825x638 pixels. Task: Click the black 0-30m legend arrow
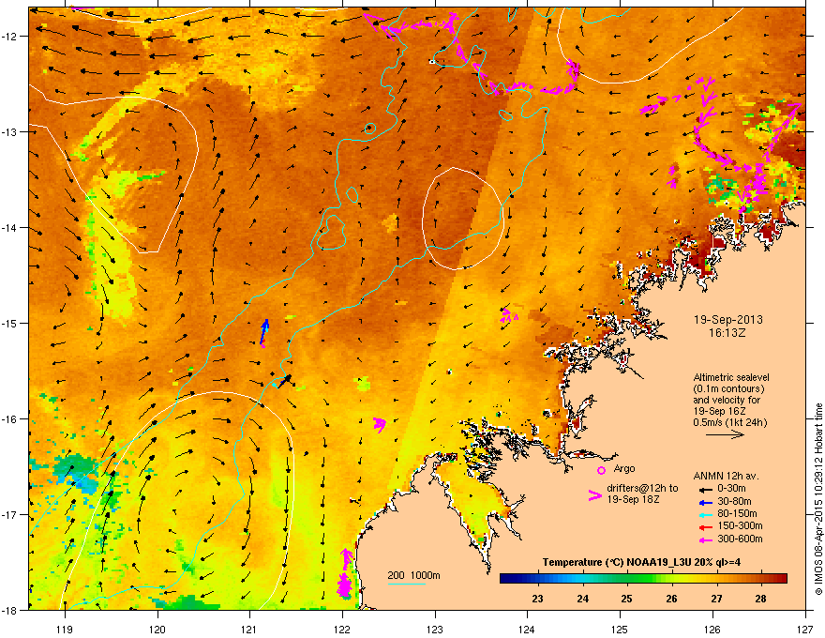pyautogui.click(x=704, y=489)
